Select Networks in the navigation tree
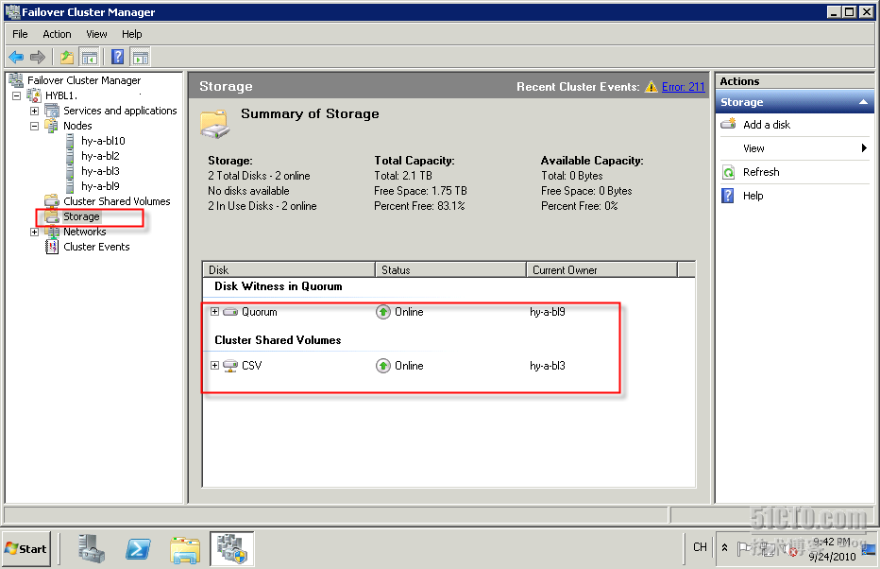 coord(84,232)
